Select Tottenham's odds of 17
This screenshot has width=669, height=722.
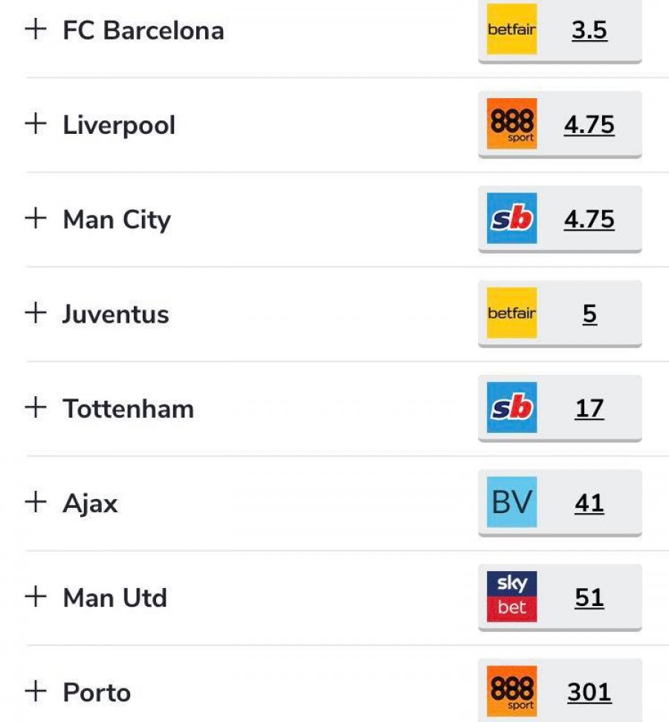(589, 408)
